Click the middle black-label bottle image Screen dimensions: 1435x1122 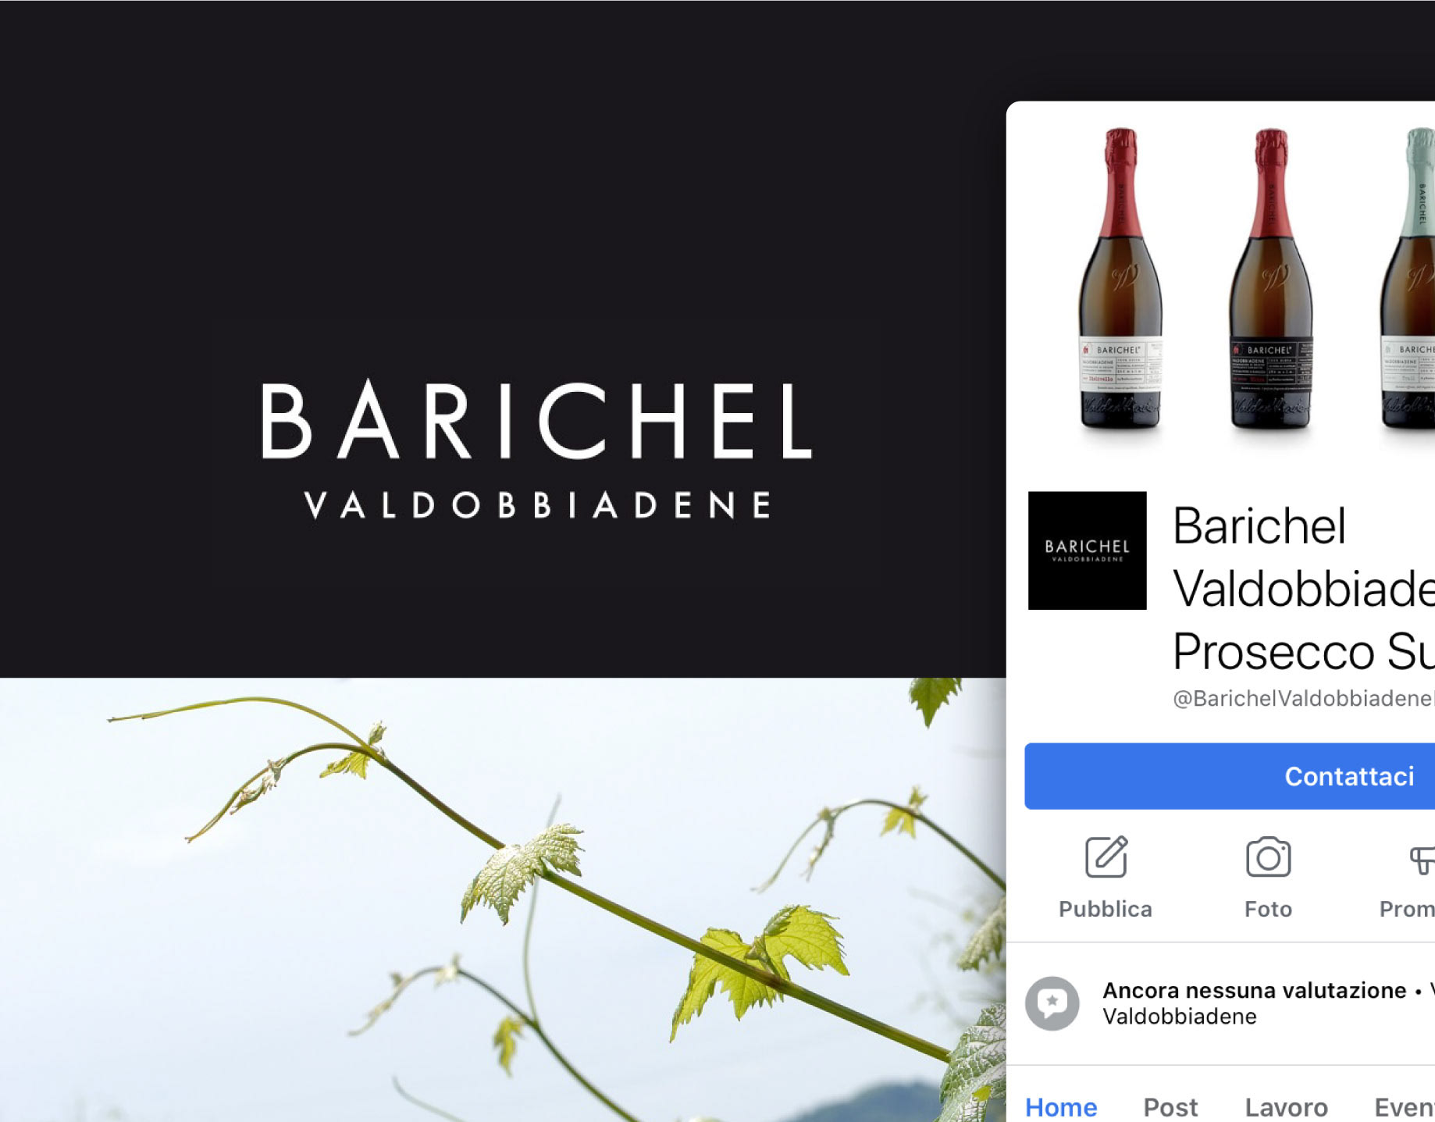tap(1270, 279)
